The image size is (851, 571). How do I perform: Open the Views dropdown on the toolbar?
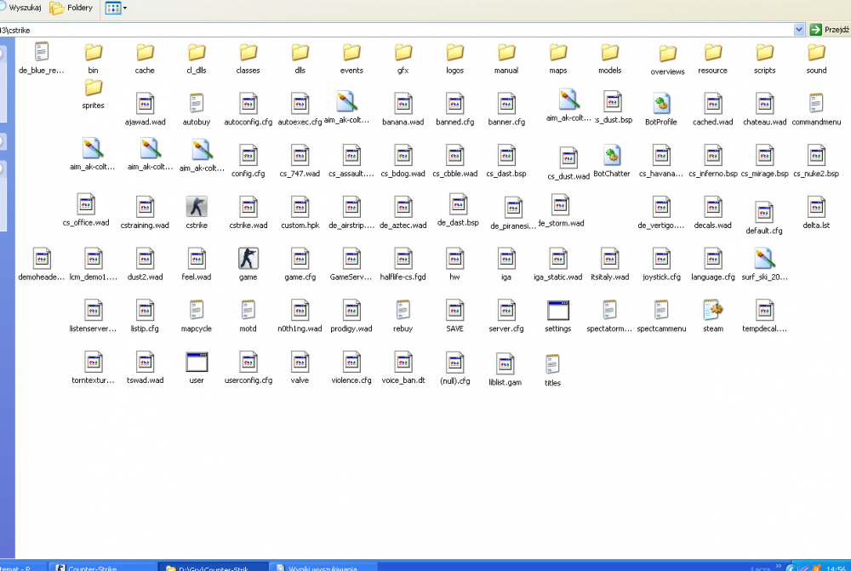pyautogui.click(x=116, y=9)
